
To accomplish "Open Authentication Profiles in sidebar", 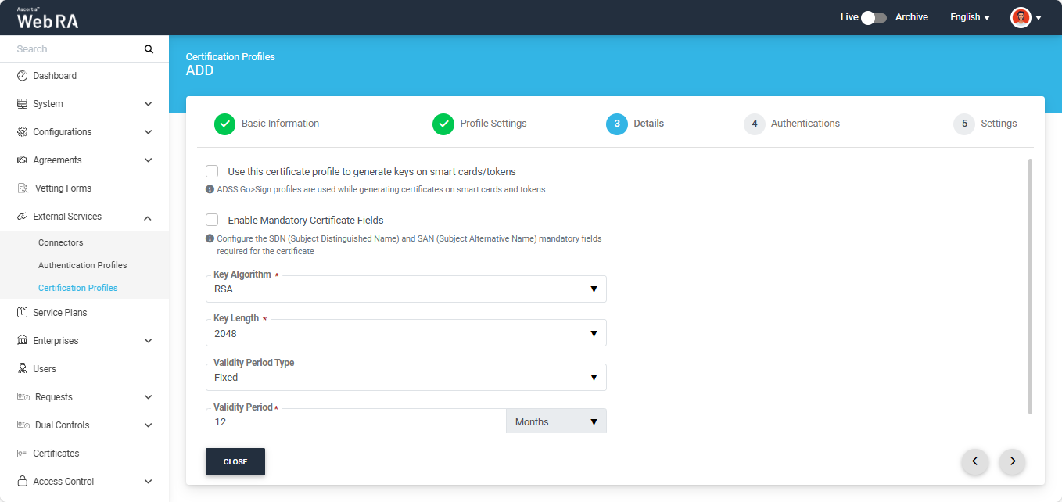I will click(82, 265).
